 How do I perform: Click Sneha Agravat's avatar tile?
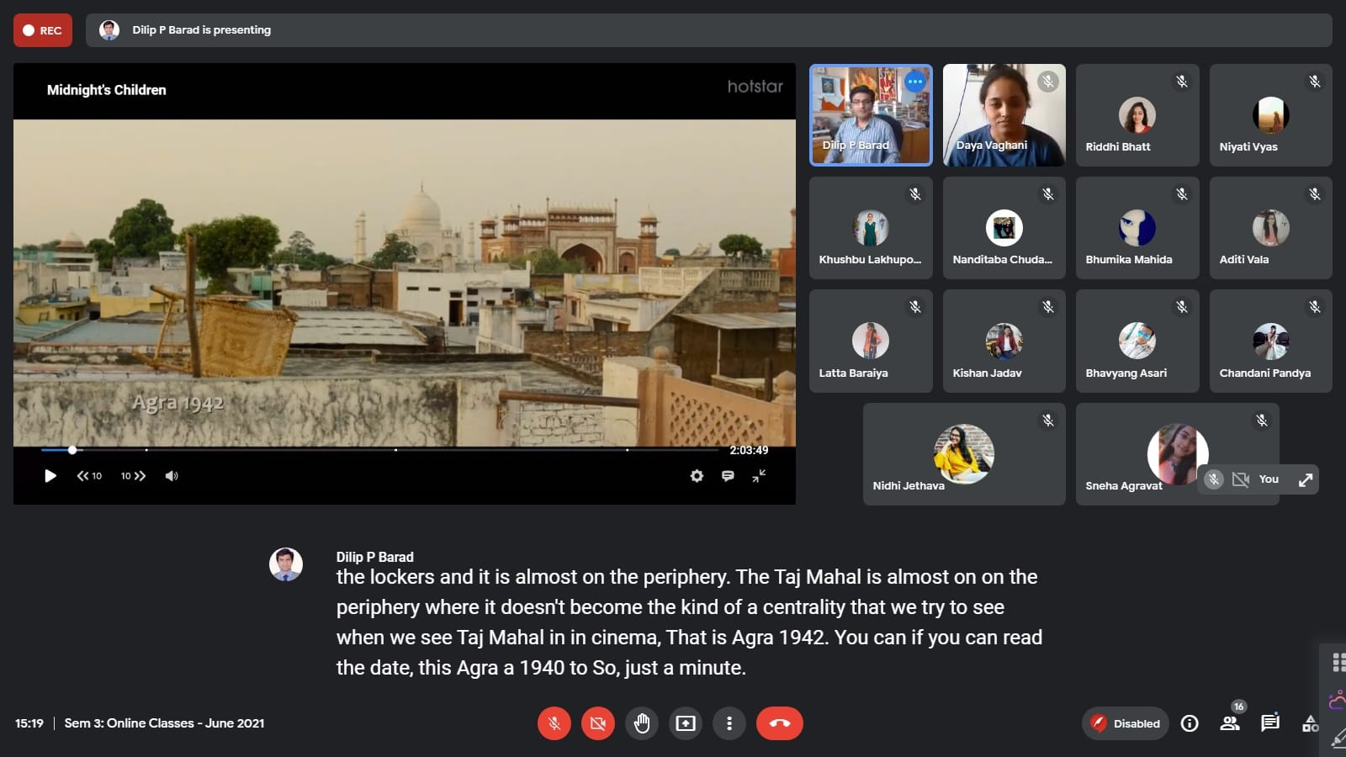tap(1178, 454)
